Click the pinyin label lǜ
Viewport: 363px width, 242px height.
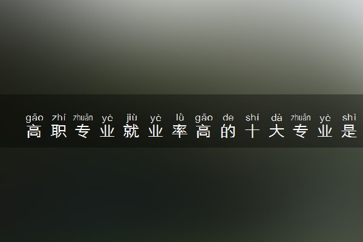(180, 117)
